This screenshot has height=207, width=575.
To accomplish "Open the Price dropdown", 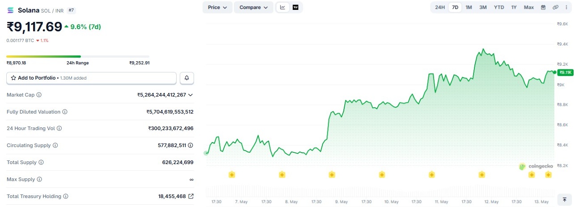I will 217,7.
